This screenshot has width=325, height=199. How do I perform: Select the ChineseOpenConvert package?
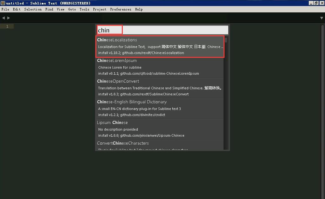[x=160, y=88]
